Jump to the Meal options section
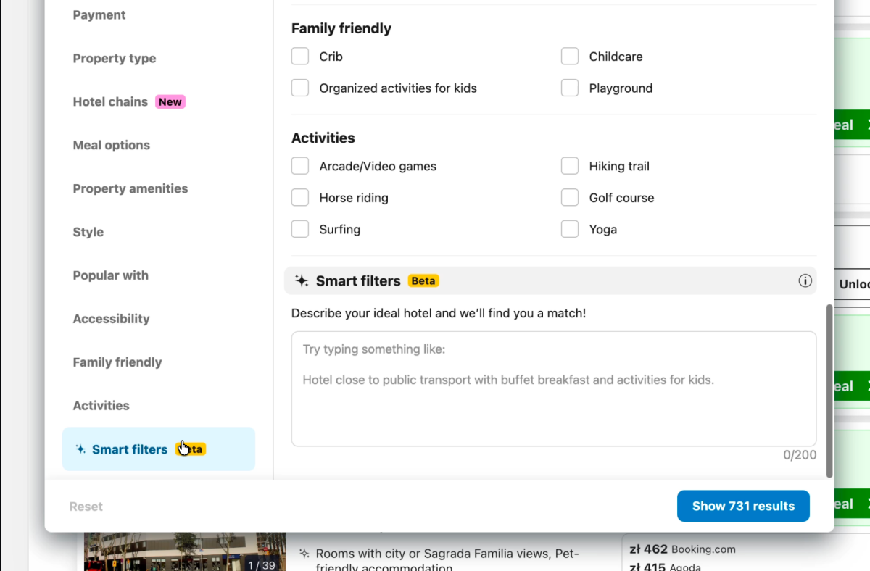Viewport: 870px width, 571px height. click(112, 145)
